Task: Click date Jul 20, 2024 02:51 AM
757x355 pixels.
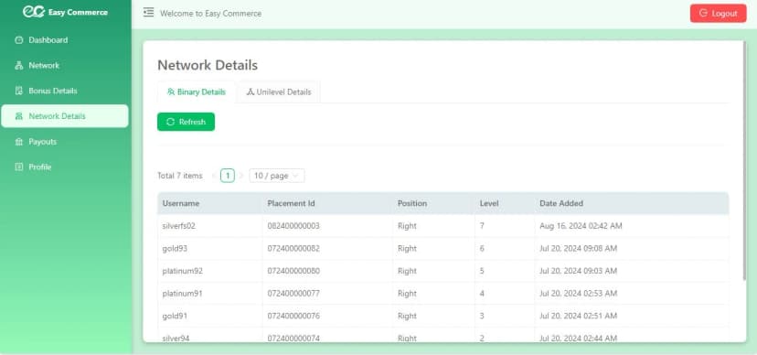Action: pos(579,316)
